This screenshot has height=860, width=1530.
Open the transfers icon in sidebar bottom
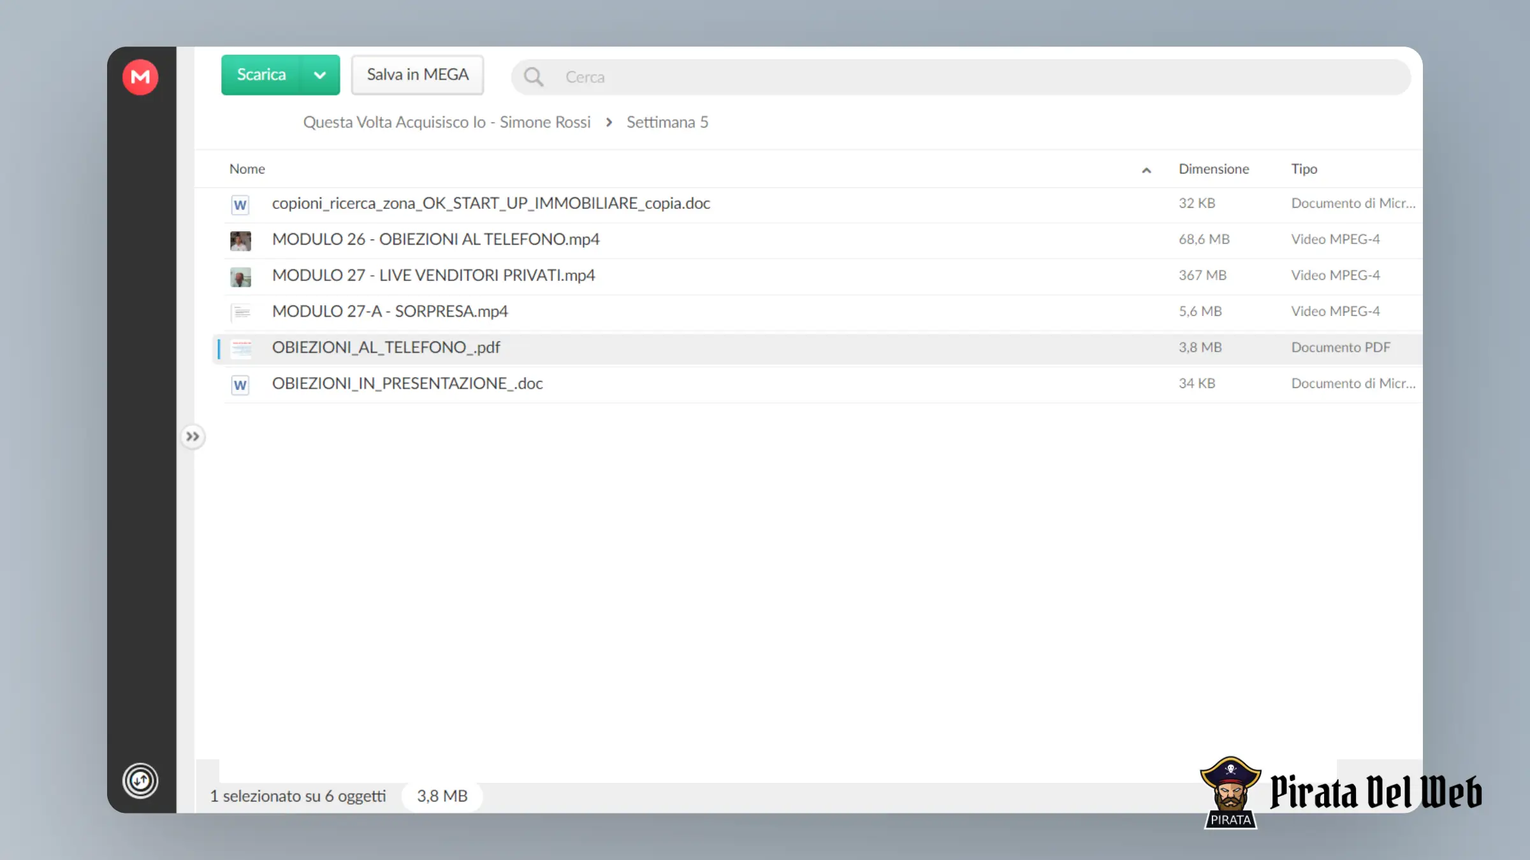click(140, 780)
